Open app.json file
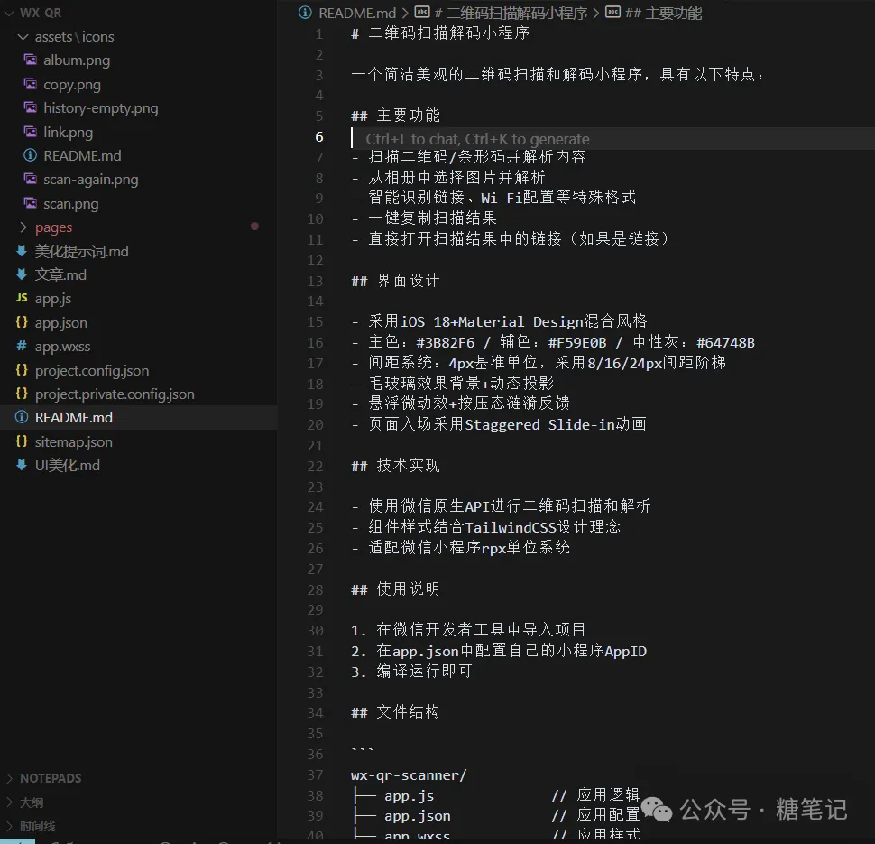Screen dimensions: 875x844 point(60,323)
